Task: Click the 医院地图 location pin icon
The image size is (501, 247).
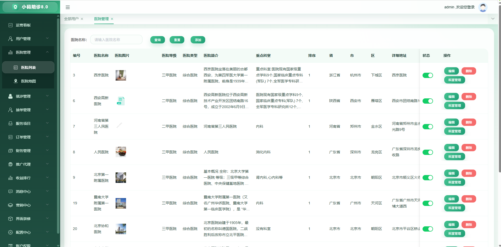Action: (16, 81)
